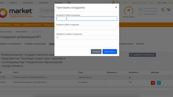Delete employee 50556 with red trash icon
173x97 pixels.
click(153, 83)
